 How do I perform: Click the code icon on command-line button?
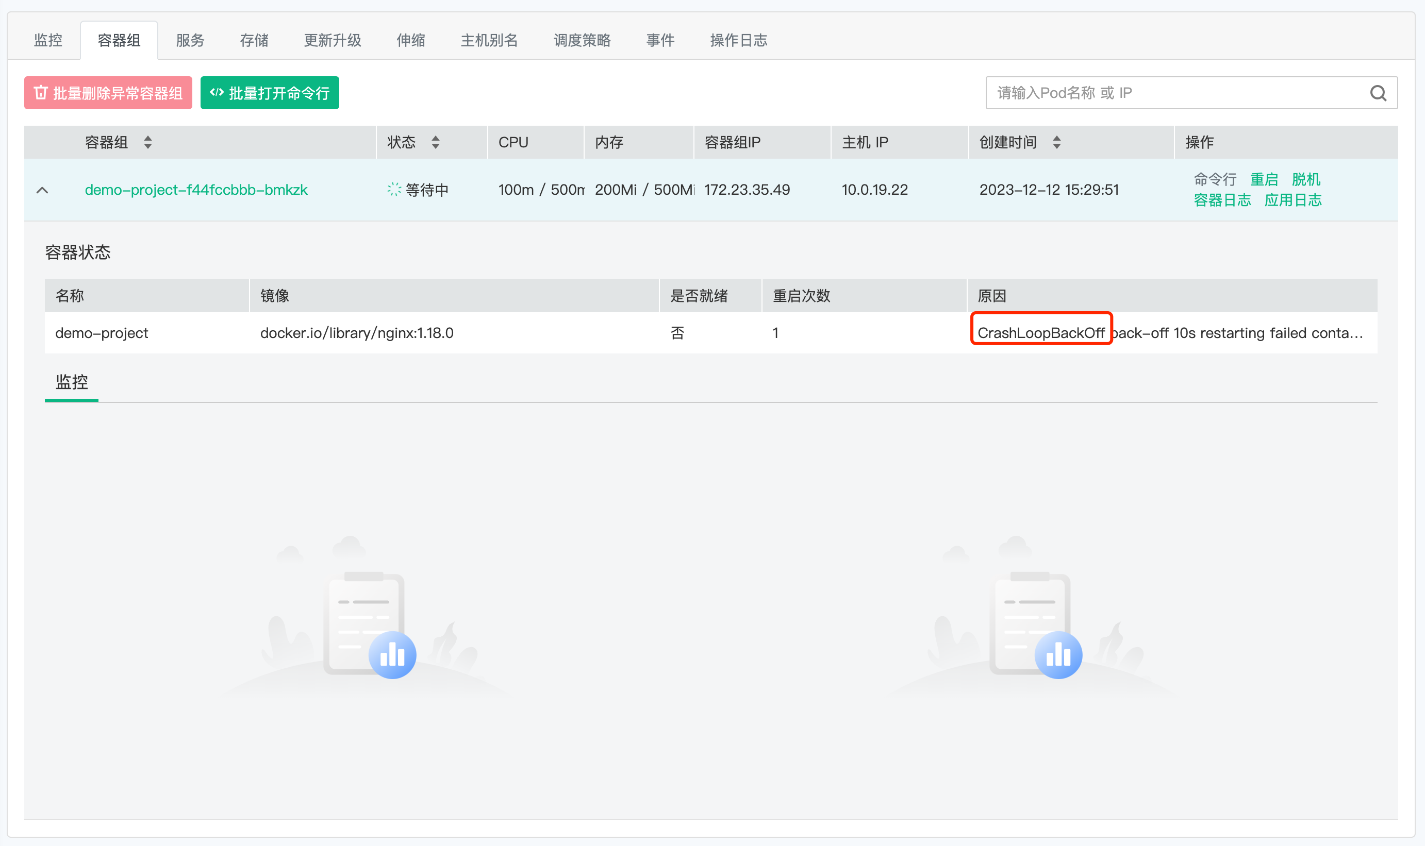[x=217, y=92]
